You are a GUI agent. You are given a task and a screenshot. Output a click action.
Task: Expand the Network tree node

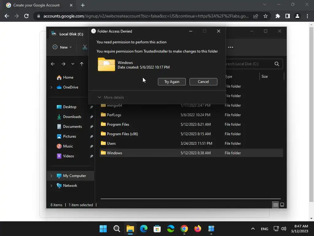[x=52, y=186]
